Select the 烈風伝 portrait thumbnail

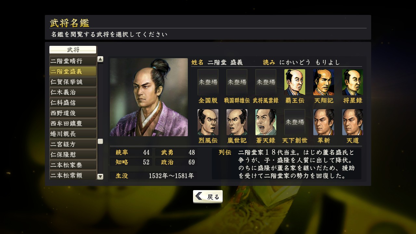[208, 122]
